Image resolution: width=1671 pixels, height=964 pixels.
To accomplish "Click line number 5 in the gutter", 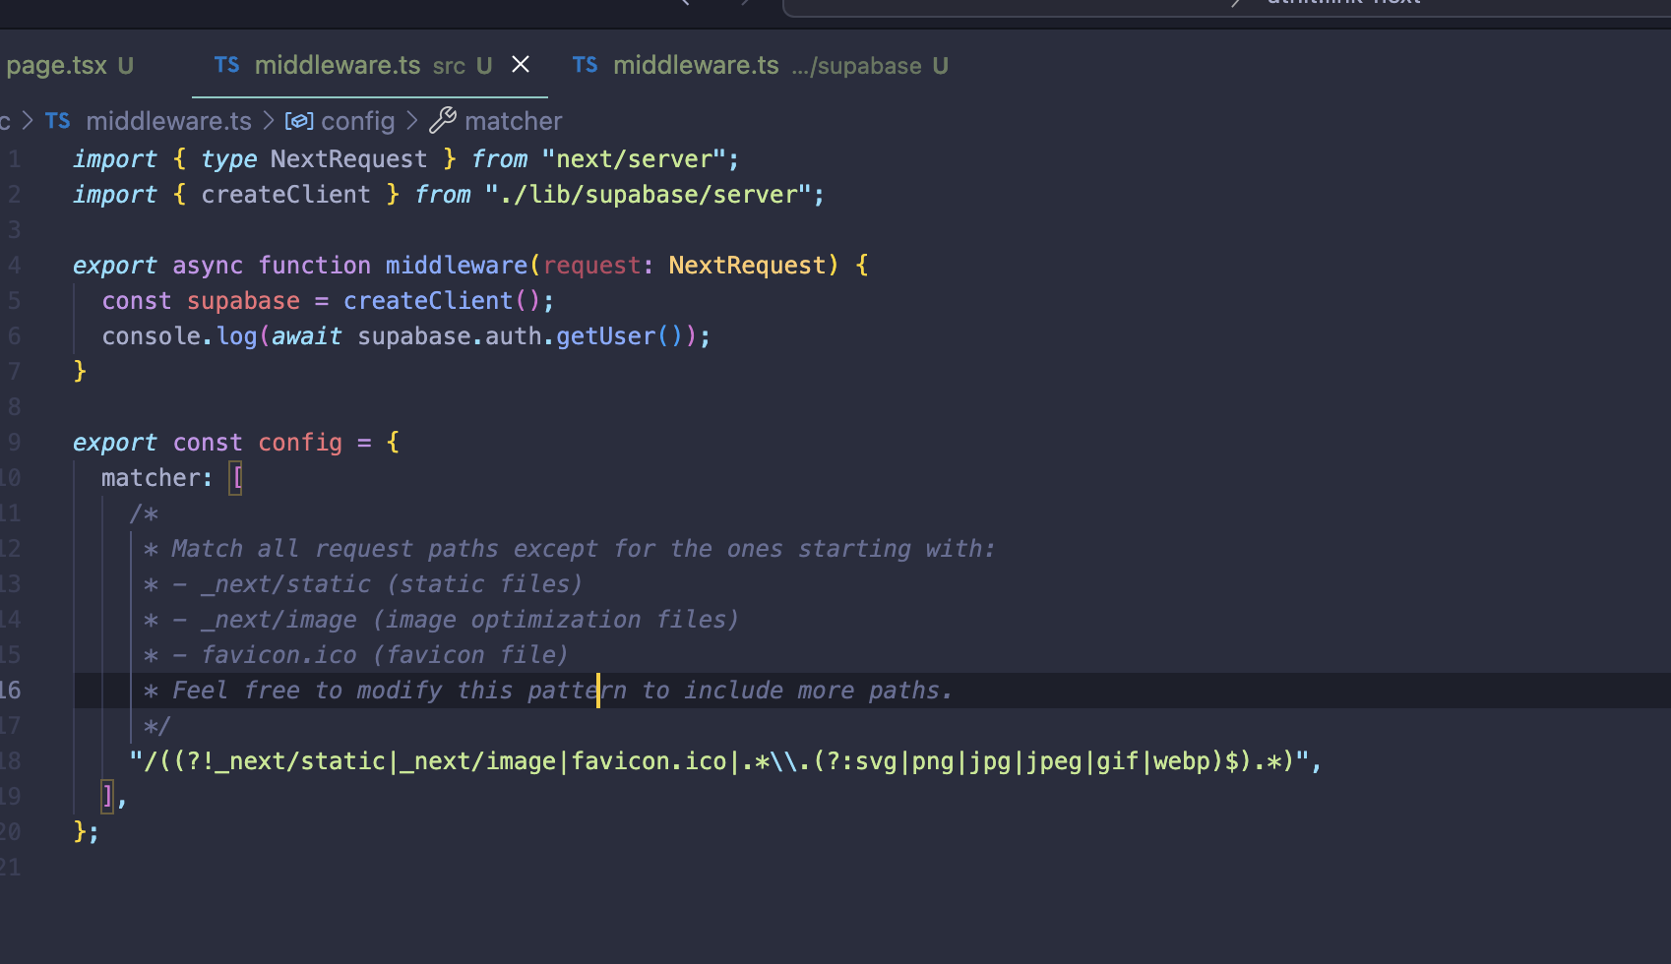I will point(14,301).
